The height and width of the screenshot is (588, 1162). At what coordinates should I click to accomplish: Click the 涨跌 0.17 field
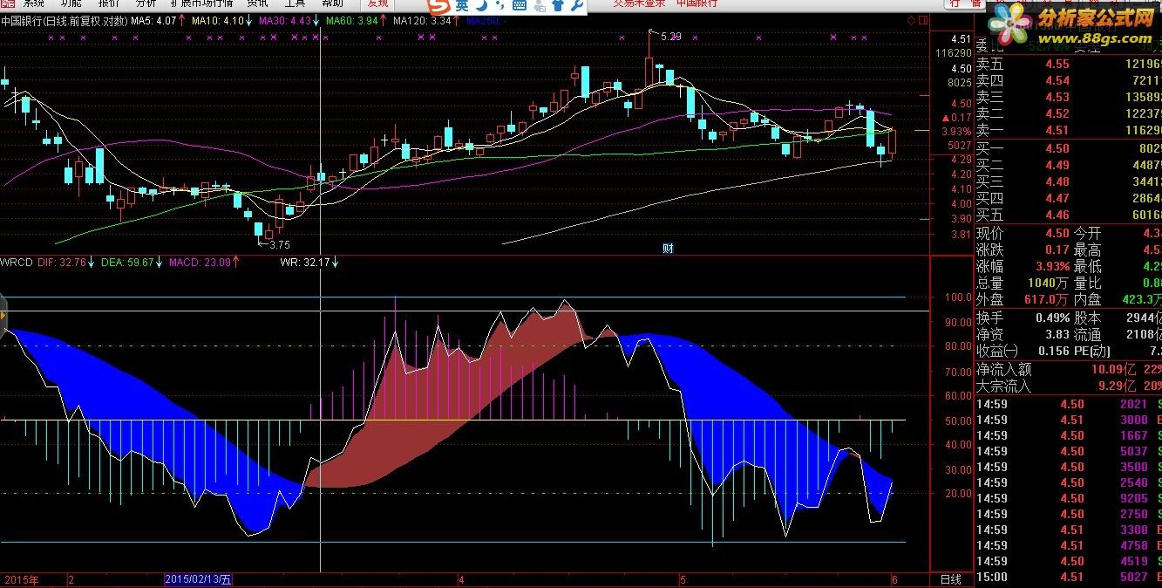pyautogui.click(x=1022, y=250)
